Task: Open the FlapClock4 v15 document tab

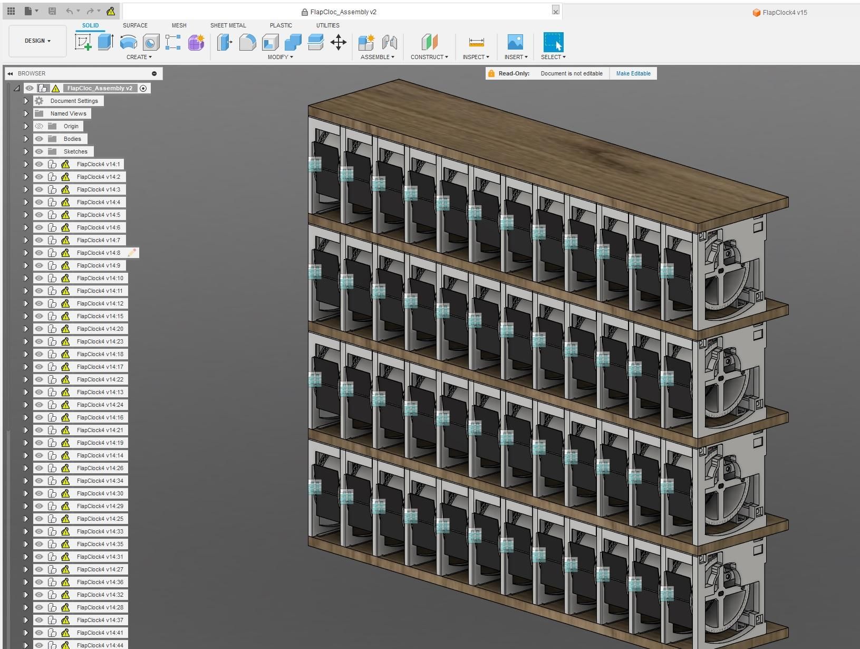Action: tap(784, 12)
